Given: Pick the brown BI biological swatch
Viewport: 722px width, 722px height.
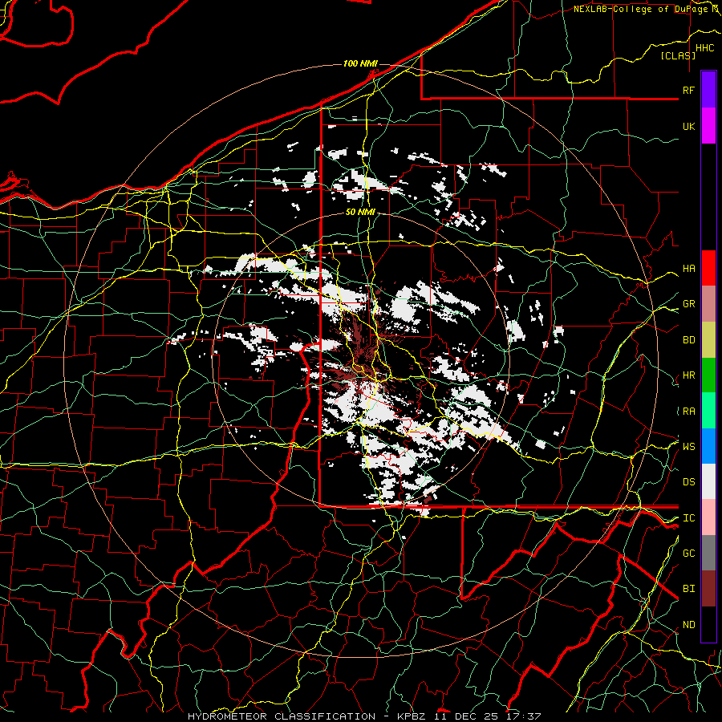Looking at the screenshot, I should click(x=708, y=589).
